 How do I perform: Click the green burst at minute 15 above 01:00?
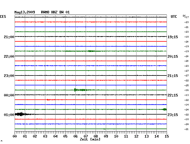(x=165, y=109)
